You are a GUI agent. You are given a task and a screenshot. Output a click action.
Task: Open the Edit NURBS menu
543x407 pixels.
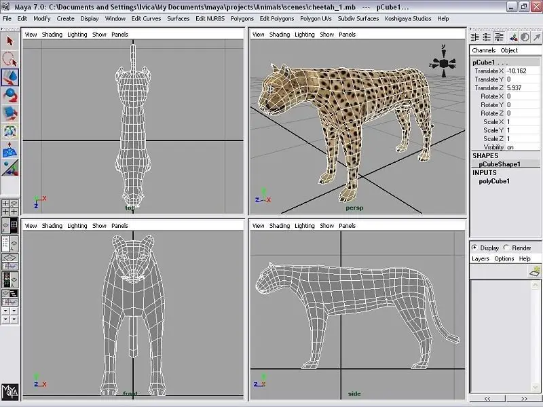210,19
